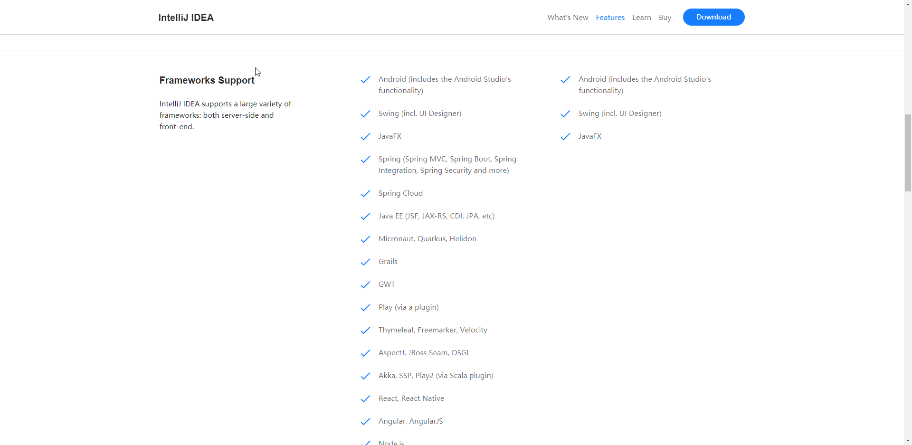
Task: Click the checkmark next to Grails
Action: (365, 262)
